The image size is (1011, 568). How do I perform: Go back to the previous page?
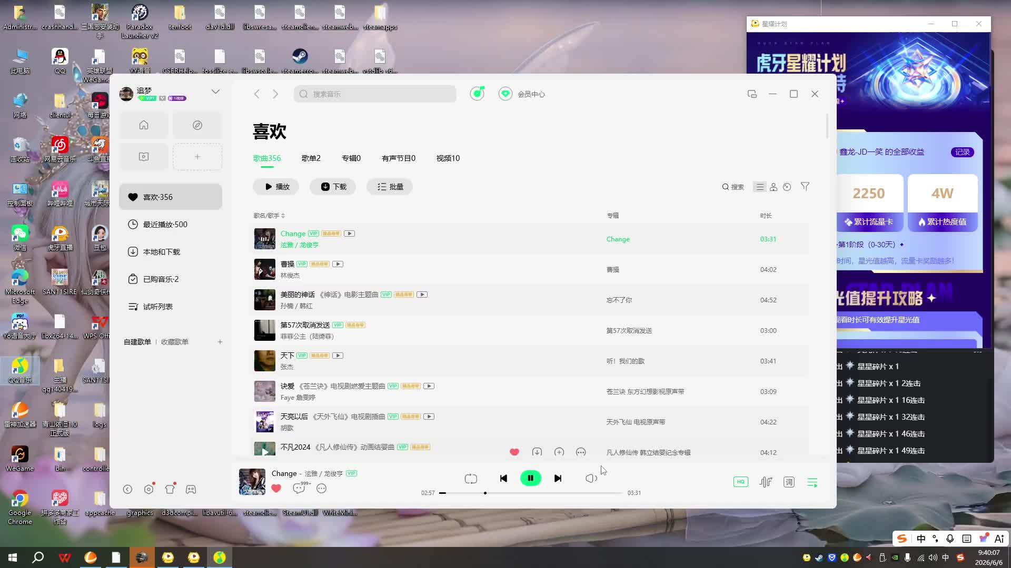(257, 94)
